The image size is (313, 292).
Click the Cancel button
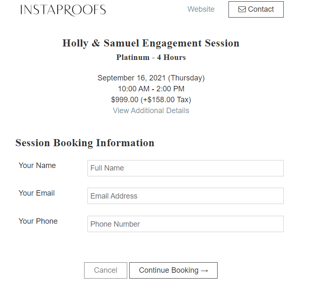click(x=105, y=270)
